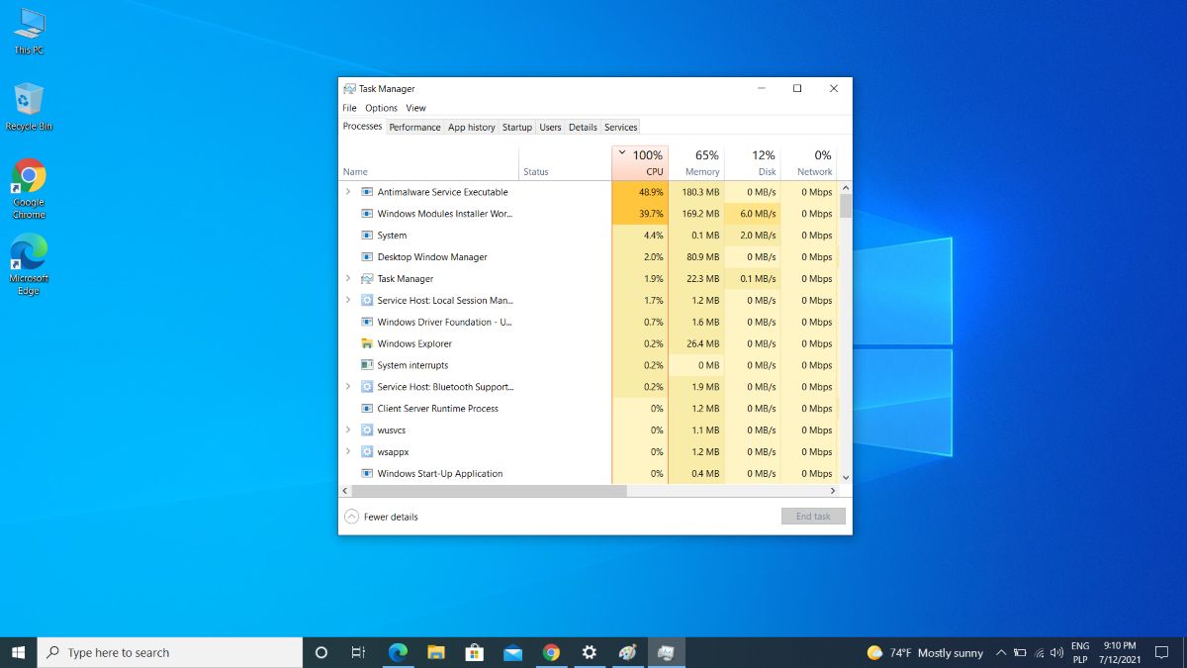Open Settings gear icon on taskbar

tap(590, 652)
